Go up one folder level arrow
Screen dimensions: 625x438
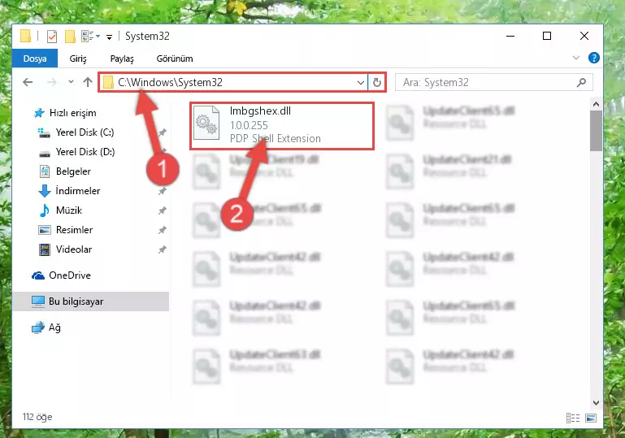tap(88, 82)
